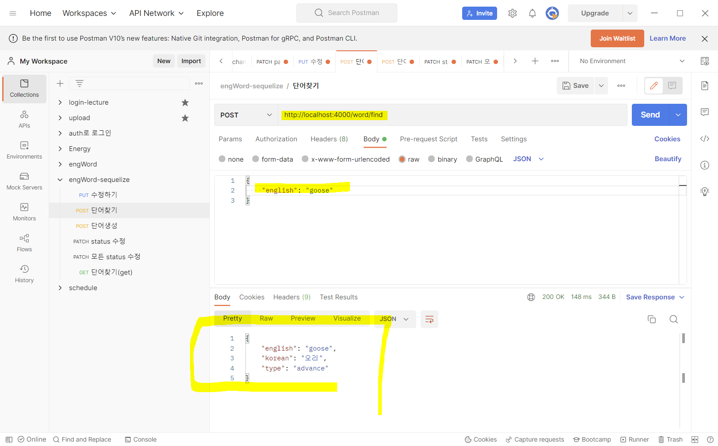Open Flows in sidebar
Screen dimensions: 718x446
24,243
